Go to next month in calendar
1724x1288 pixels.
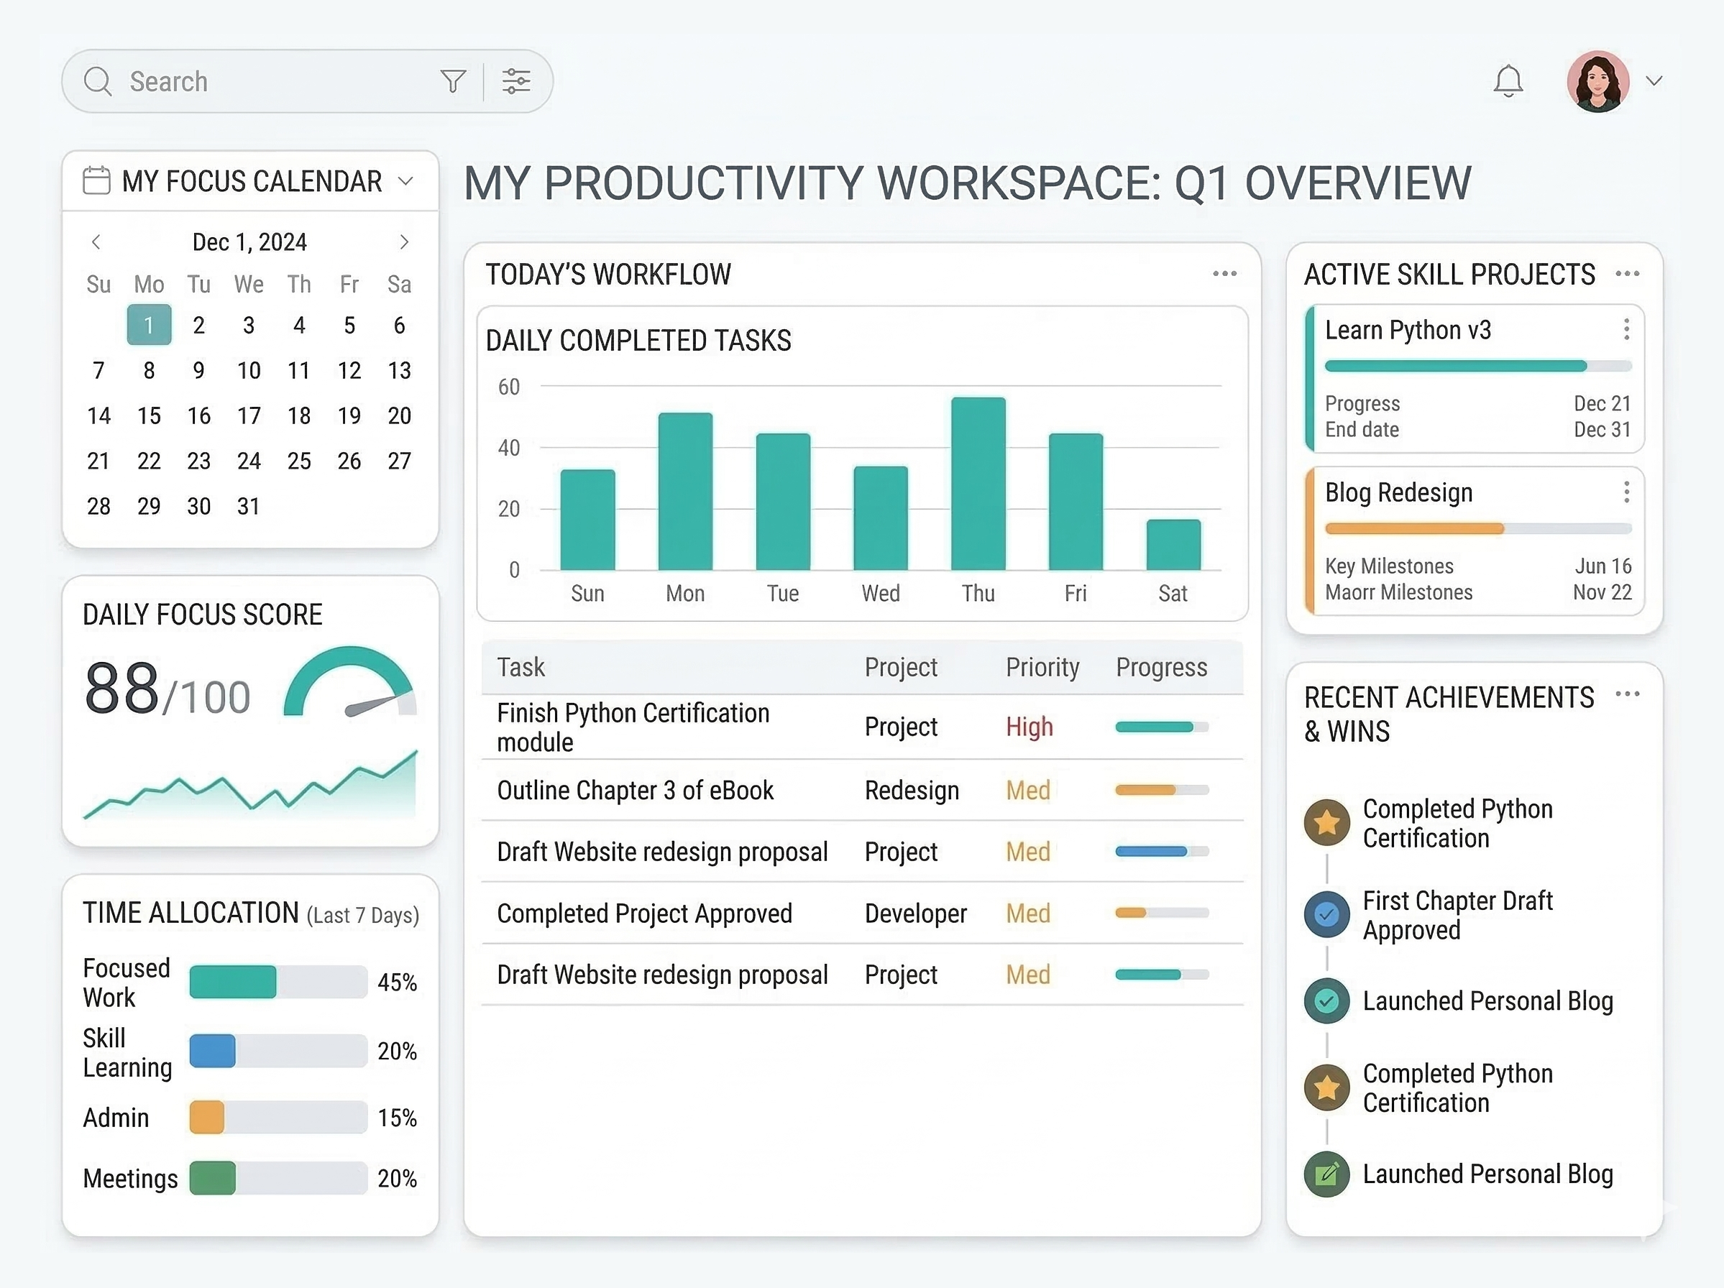[x=404, y=242]
